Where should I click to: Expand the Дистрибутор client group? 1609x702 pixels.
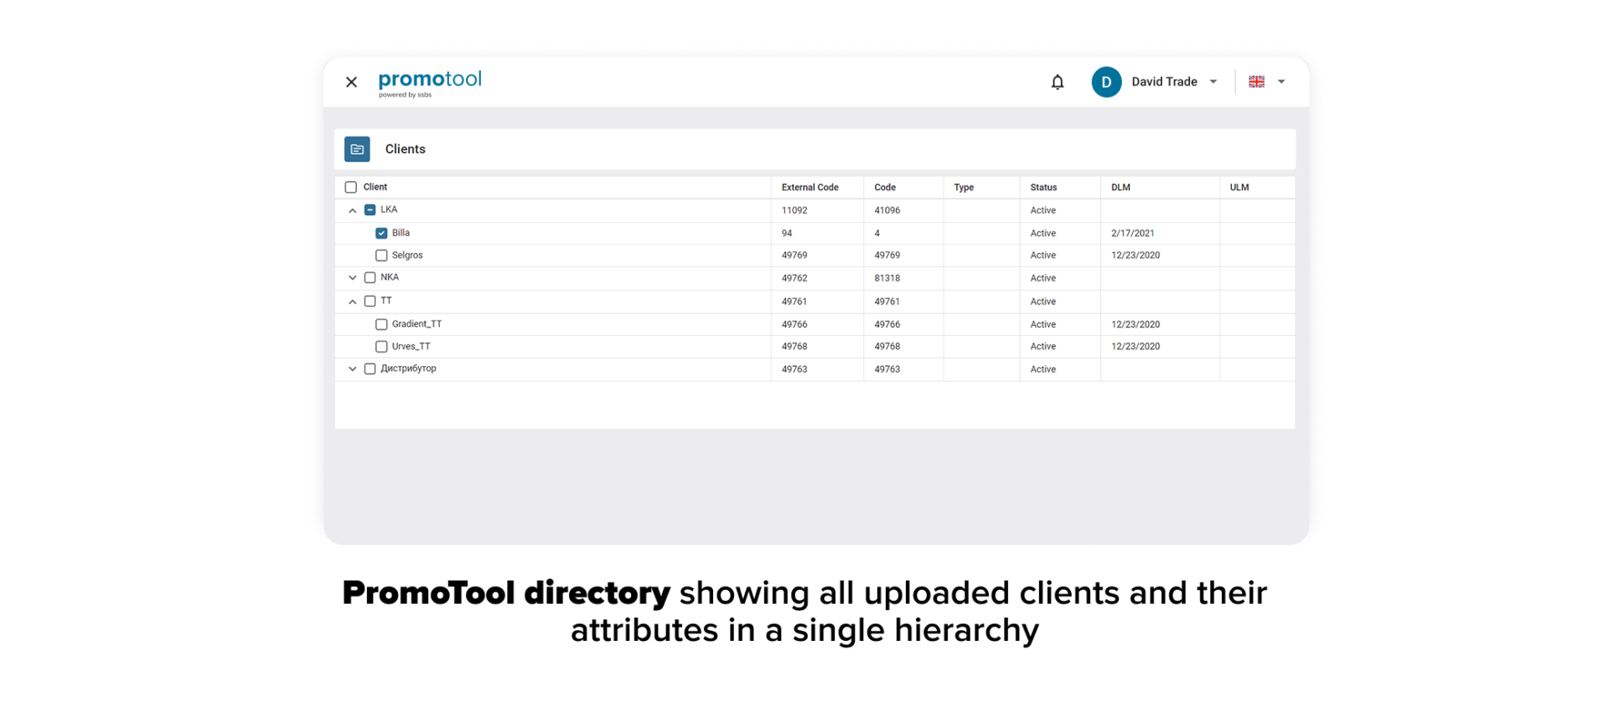[x=353, y=369]
